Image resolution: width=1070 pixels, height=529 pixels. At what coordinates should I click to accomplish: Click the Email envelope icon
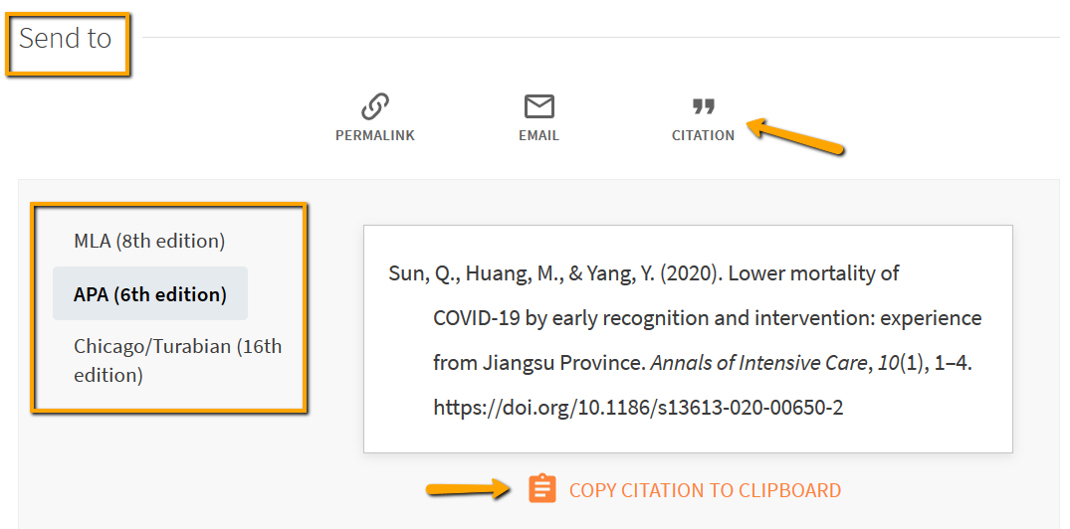538,105
